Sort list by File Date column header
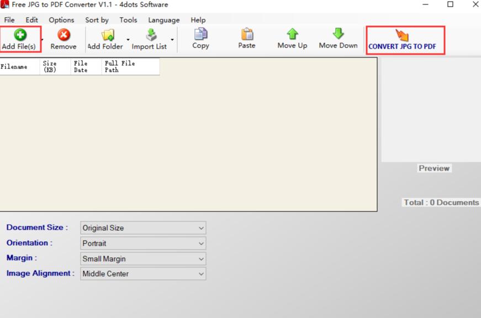 click(86, 67)
